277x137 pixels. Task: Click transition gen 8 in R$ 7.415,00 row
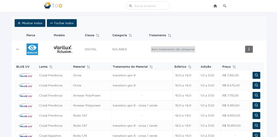(124, 75)
